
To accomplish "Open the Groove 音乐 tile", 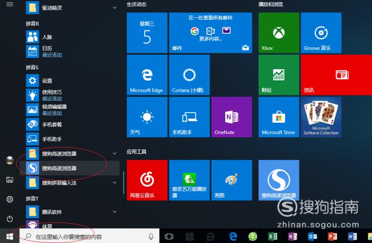I will pos(321,33).
